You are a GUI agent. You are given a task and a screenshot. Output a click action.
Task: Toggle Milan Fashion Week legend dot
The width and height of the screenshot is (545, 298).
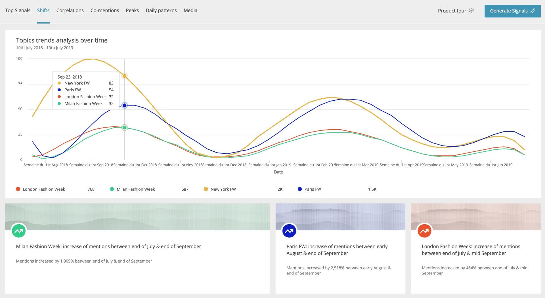click(112, 189)
